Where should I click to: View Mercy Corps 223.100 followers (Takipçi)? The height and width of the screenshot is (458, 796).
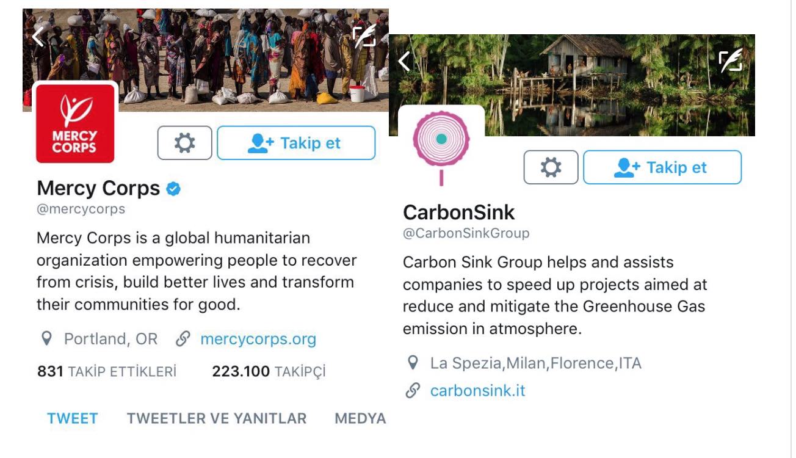[x=269, y=371]
